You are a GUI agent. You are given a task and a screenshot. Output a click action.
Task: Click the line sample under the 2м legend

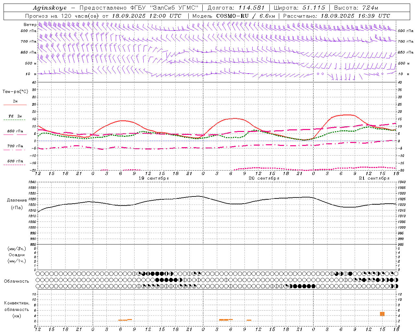(x=15, y=105)
